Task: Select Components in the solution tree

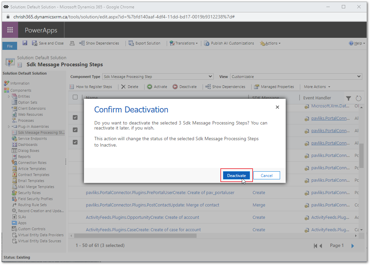Action: click(21, 90)
